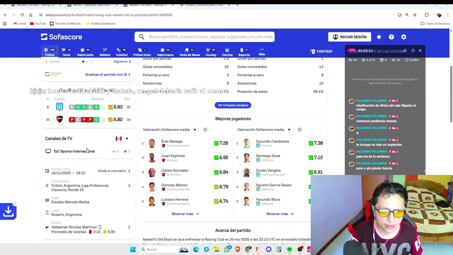Viewport: 453px width, 255px height.
Task: Close the live stream overlay panel
Action: click(420, 51)
